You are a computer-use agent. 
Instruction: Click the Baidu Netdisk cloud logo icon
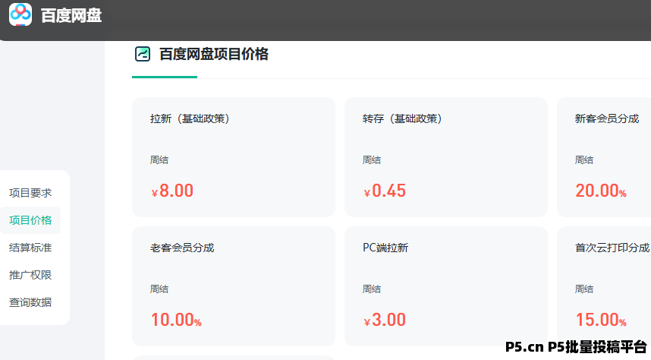click(20, 14)
